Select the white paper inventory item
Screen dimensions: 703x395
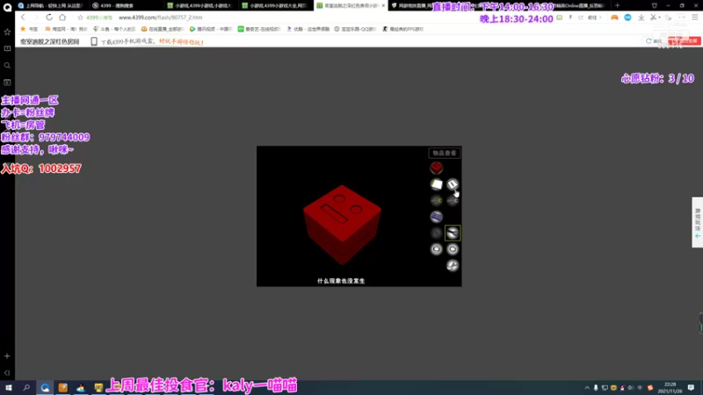436,184
